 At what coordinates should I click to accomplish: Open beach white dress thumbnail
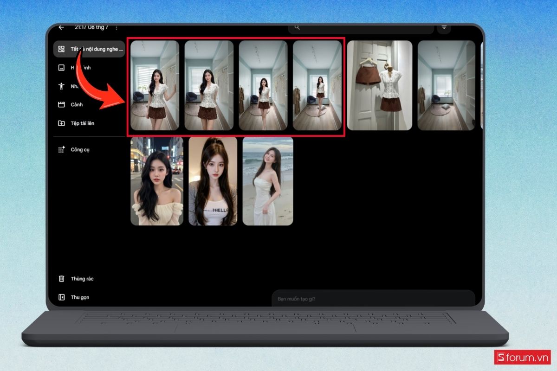tap(268, 181)
